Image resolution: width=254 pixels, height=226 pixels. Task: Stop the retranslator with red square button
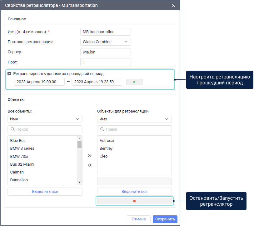coord(134,201)
